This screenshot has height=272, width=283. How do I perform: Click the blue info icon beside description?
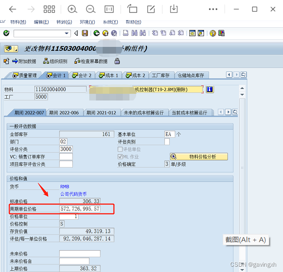tap(209, 89)
